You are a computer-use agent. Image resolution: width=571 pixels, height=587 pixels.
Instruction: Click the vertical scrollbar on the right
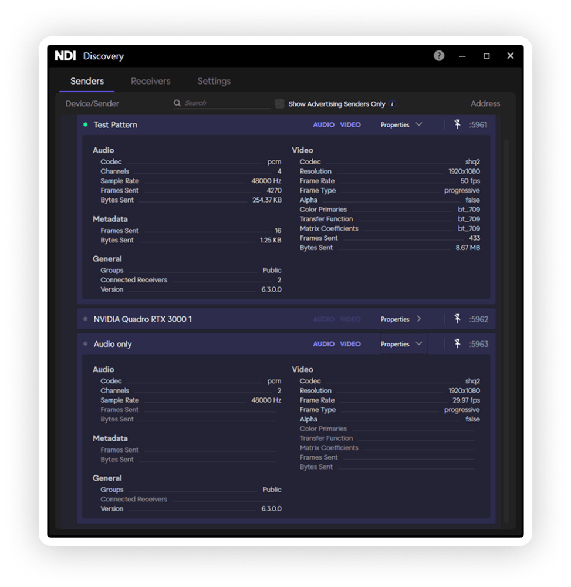click(505, 293)
